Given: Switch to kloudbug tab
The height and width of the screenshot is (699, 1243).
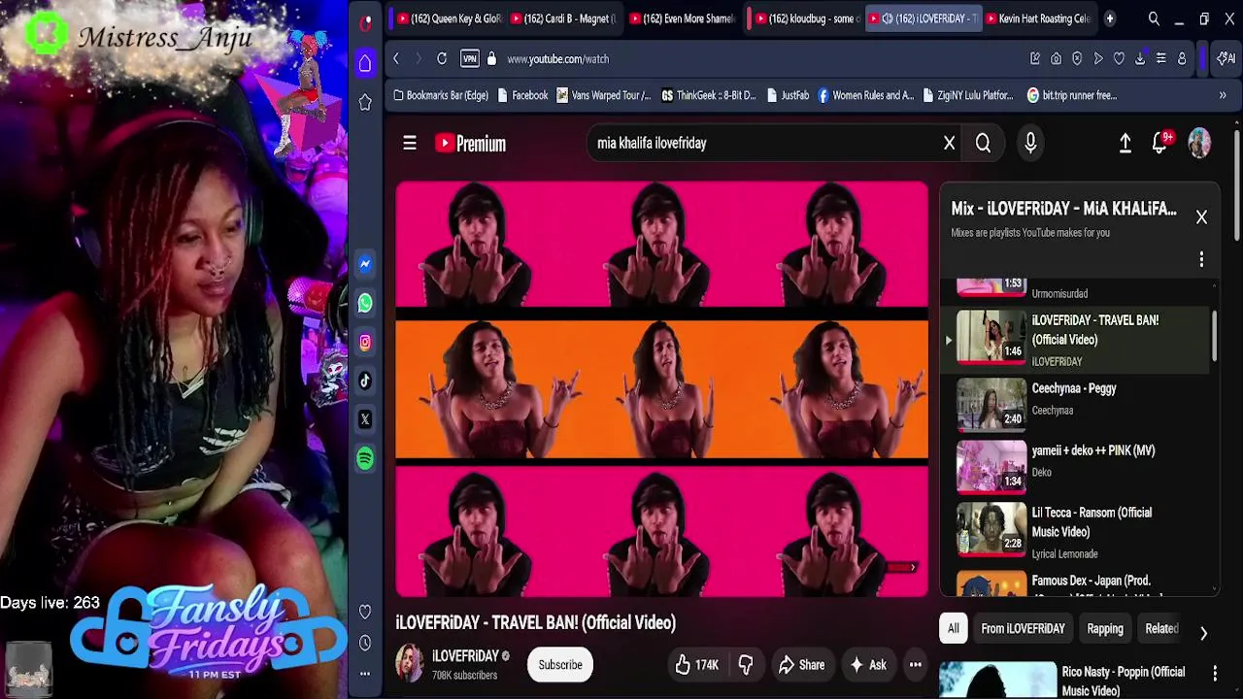Looking at the screenshot, I should click(806, 18).
